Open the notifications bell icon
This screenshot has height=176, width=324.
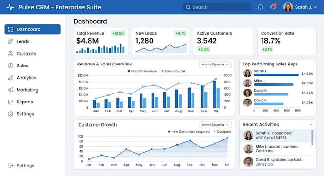pyautogui.click(x=260, y=7)
